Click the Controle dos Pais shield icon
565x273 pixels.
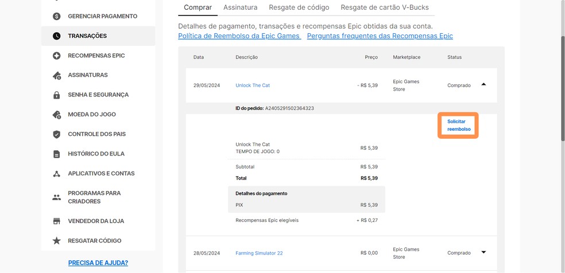pos(56,134)
